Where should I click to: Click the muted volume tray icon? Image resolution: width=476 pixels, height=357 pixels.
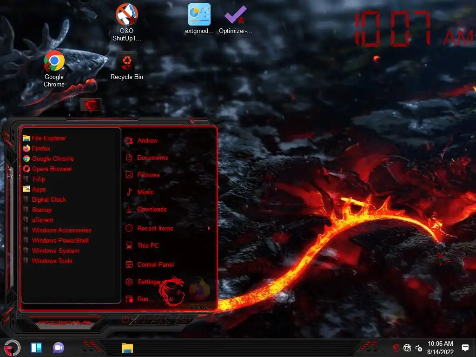click(419, 348)
